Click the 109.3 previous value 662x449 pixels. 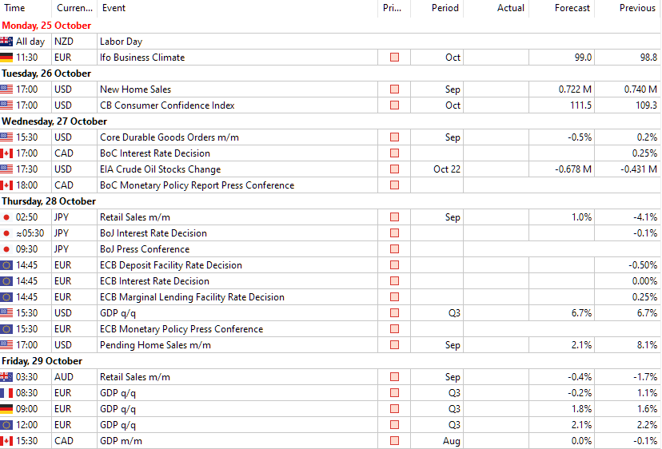(646, 105)
